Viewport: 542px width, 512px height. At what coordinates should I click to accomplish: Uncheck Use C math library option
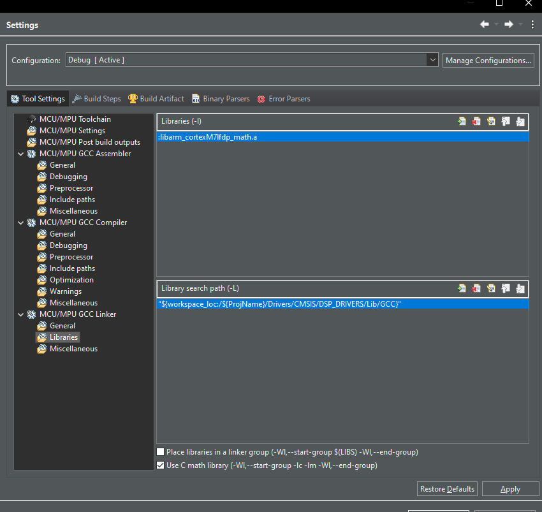[161, 465]
